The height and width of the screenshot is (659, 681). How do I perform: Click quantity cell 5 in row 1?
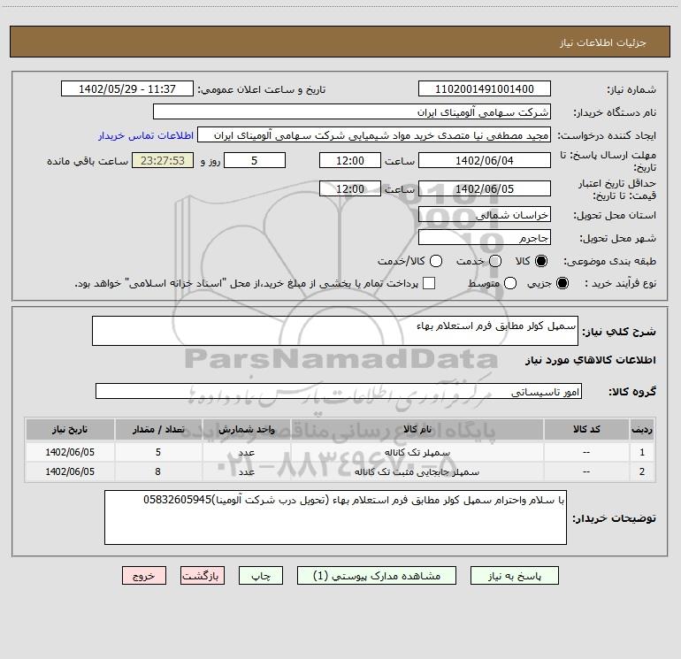158,452
